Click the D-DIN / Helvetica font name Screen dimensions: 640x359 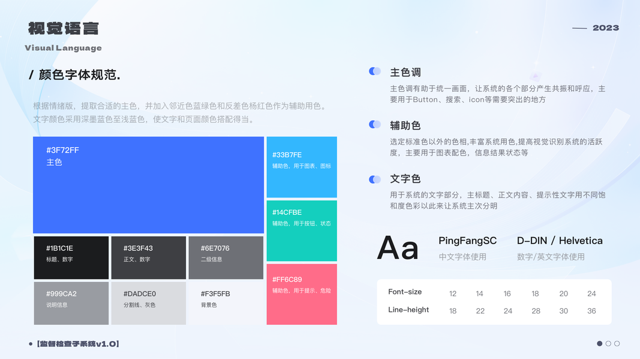click(560, 241)
